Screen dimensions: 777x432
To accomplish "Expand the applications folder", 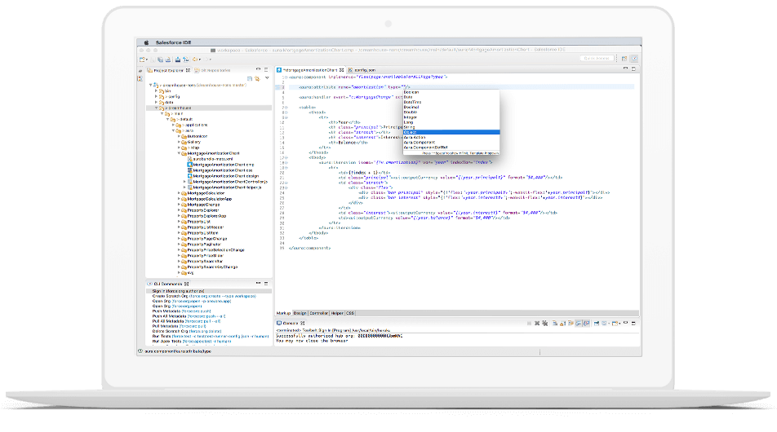I will tap(173, 126).
